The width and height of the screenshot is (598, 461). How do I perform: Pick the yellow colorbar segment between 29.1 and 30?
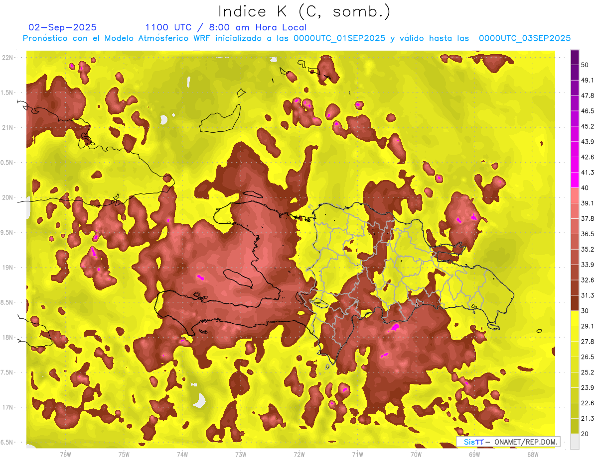tap(575, 318)
